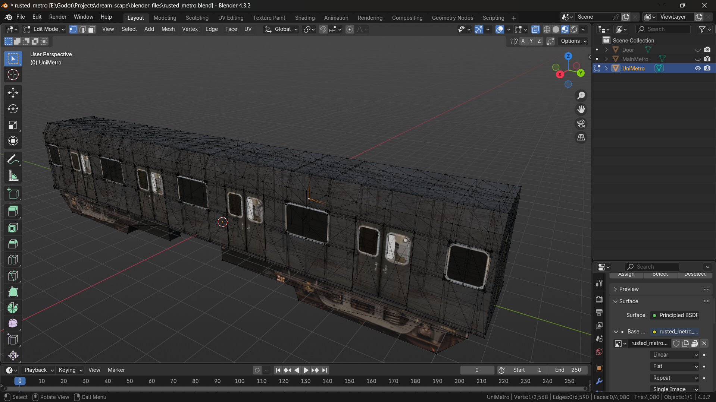Viewport: 716px width, 402px height.
Task: Toggle X axis mirror button
Action: point(523,41)
